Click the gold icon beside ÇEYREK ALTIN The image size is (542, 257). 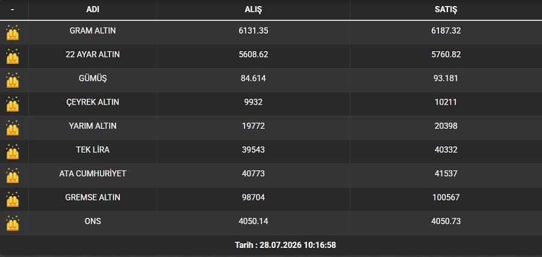point(13,104)
